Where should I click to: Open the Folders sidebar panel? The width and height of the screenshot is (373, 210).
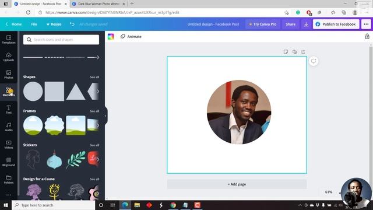pyautogui.click(x=9, y=179)
